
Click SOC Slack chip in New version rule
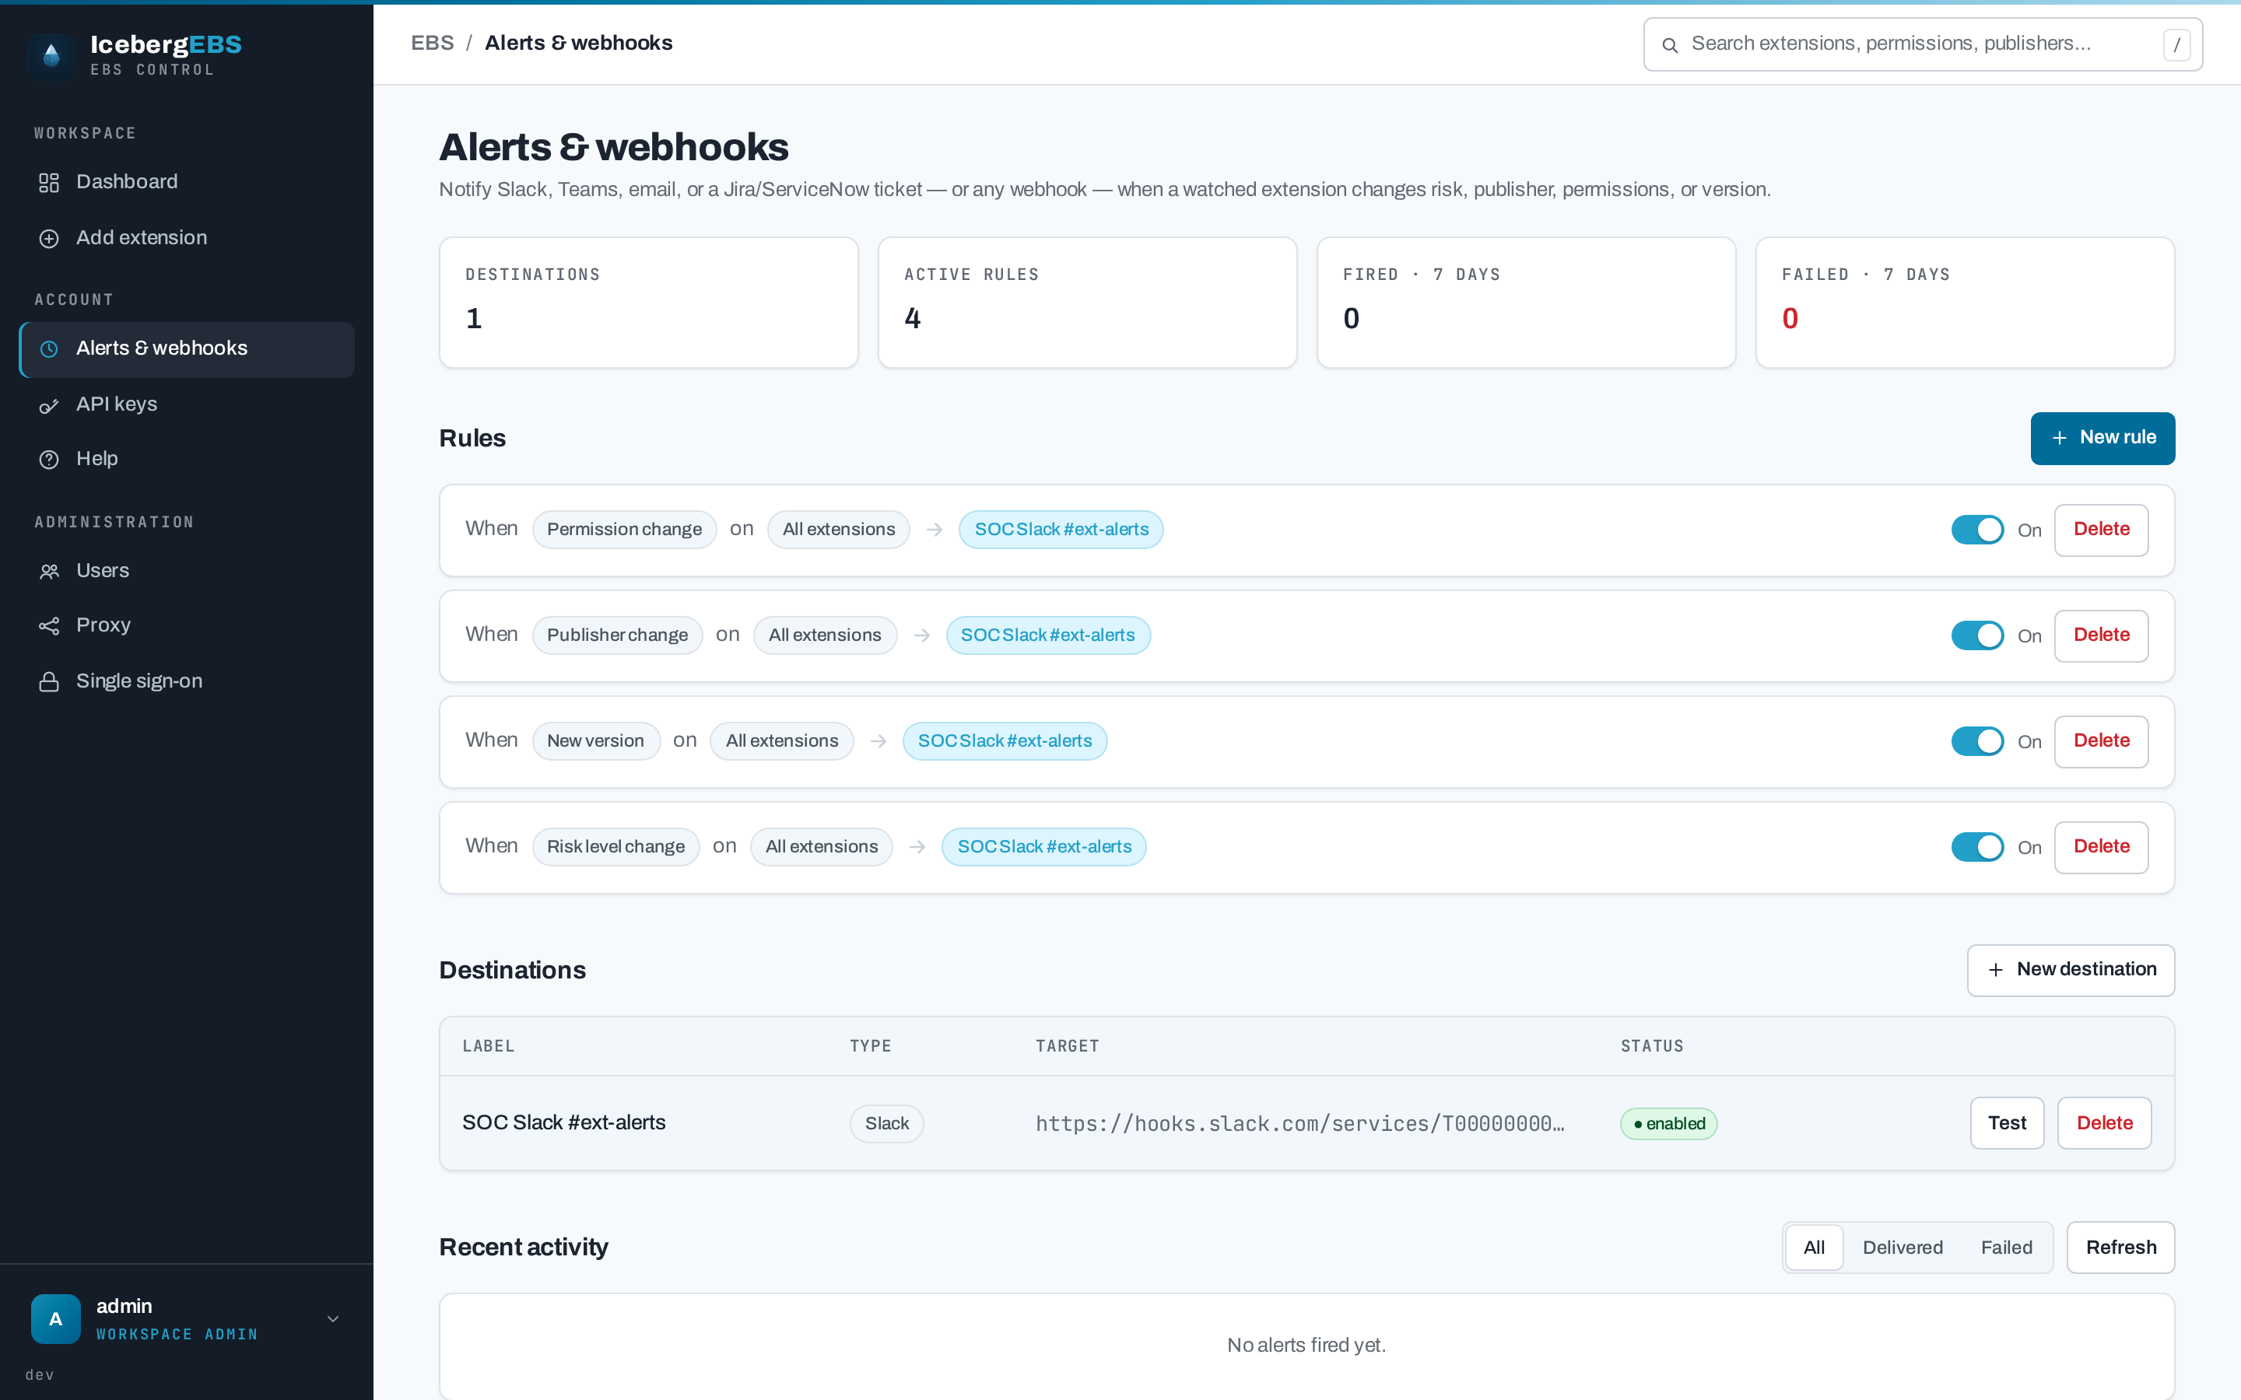pyautogui.click(x=1005, y=740)
